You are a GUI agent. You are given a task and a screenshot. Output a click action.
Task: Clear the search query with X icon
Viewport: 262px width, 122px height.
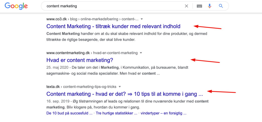(187, 6)
